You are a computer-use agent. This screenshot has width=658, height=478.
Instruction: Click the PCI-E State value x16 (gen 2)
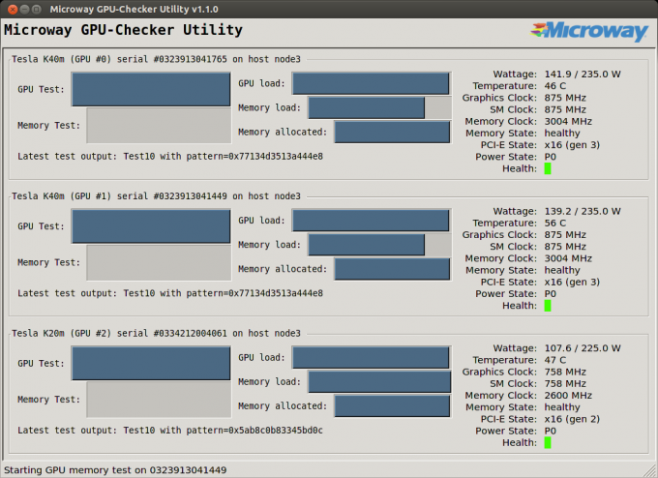[x=572, y=419]
